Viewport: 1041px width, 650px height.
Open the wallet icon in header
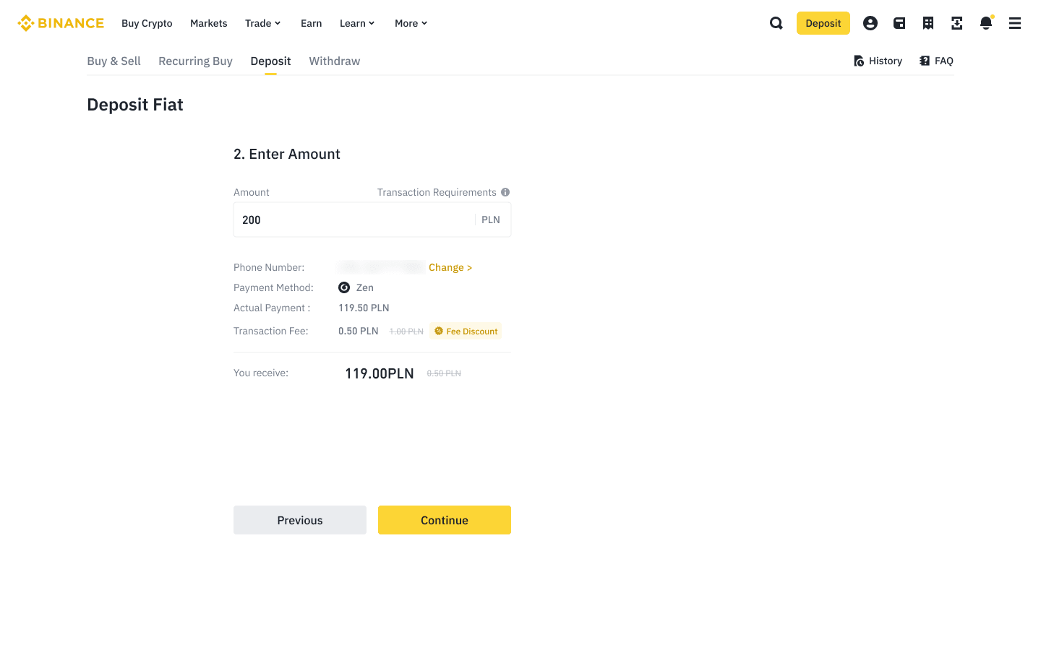[x=899, y=23]
